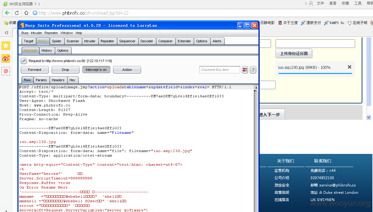Switch to the Repeater tool tab

pyautogui.click(x=108, y=41)
